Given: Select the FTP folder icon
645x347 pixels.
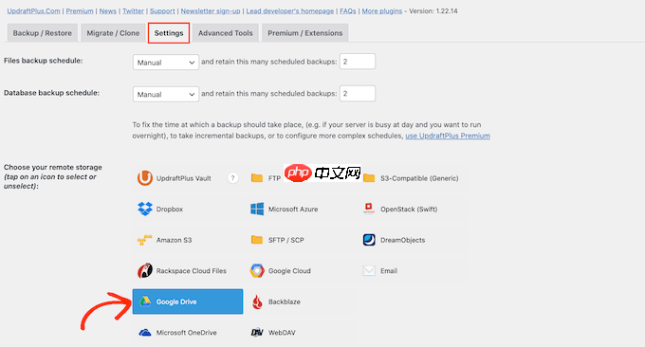Looking at the screenshot, I should tap(257, 178).
